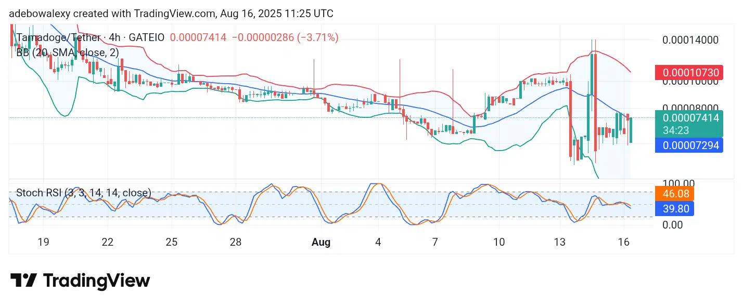Select the 19 date on the time axis

click(43, 242)
